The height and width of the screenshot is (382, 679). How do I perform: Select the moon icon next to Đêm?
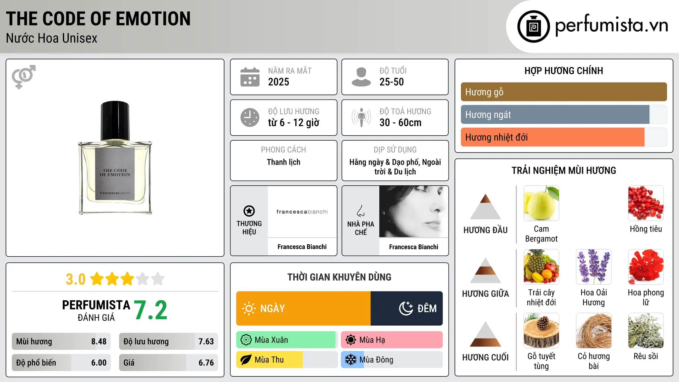[x=406, y=308]
